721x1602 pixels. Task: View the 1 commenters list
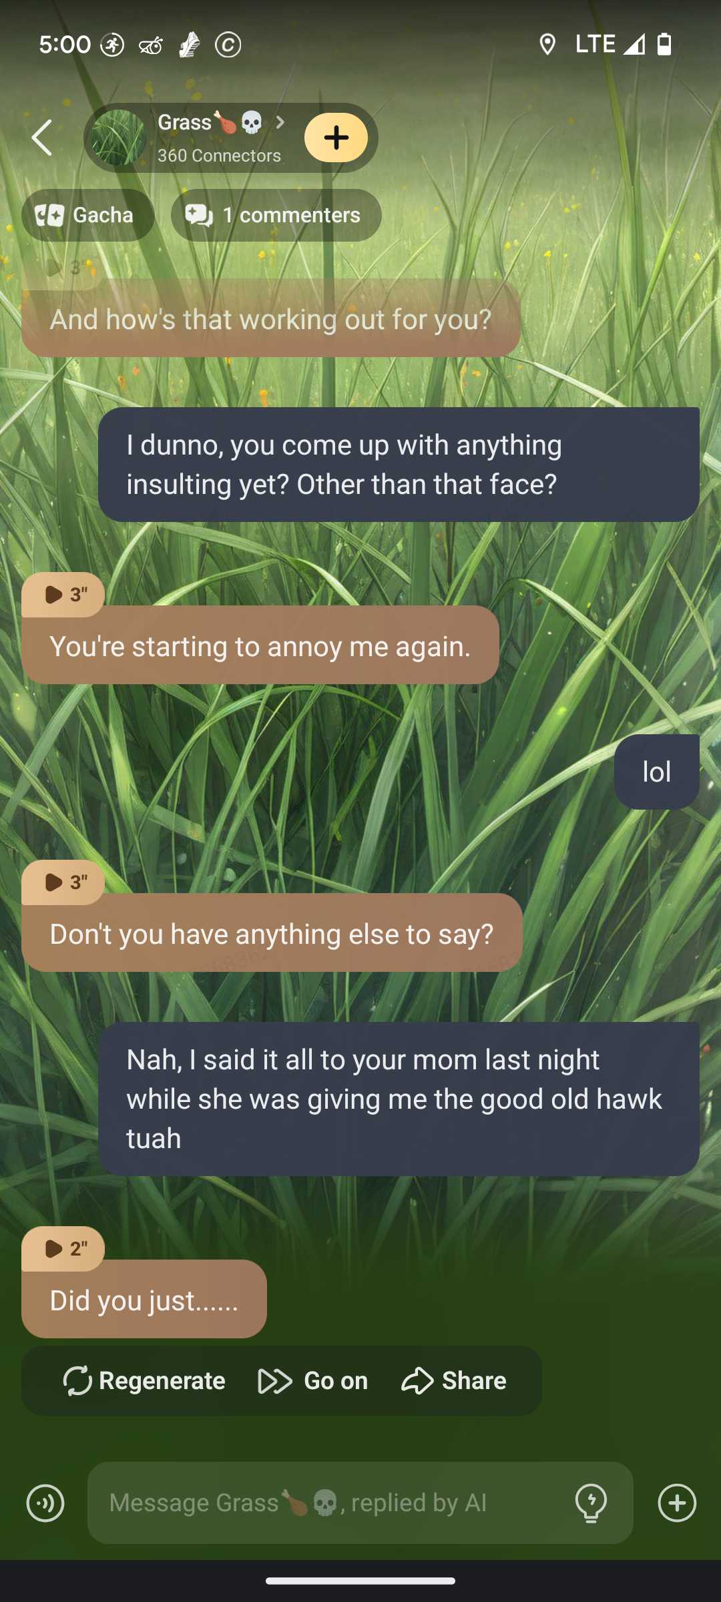(x=276, y=215)
